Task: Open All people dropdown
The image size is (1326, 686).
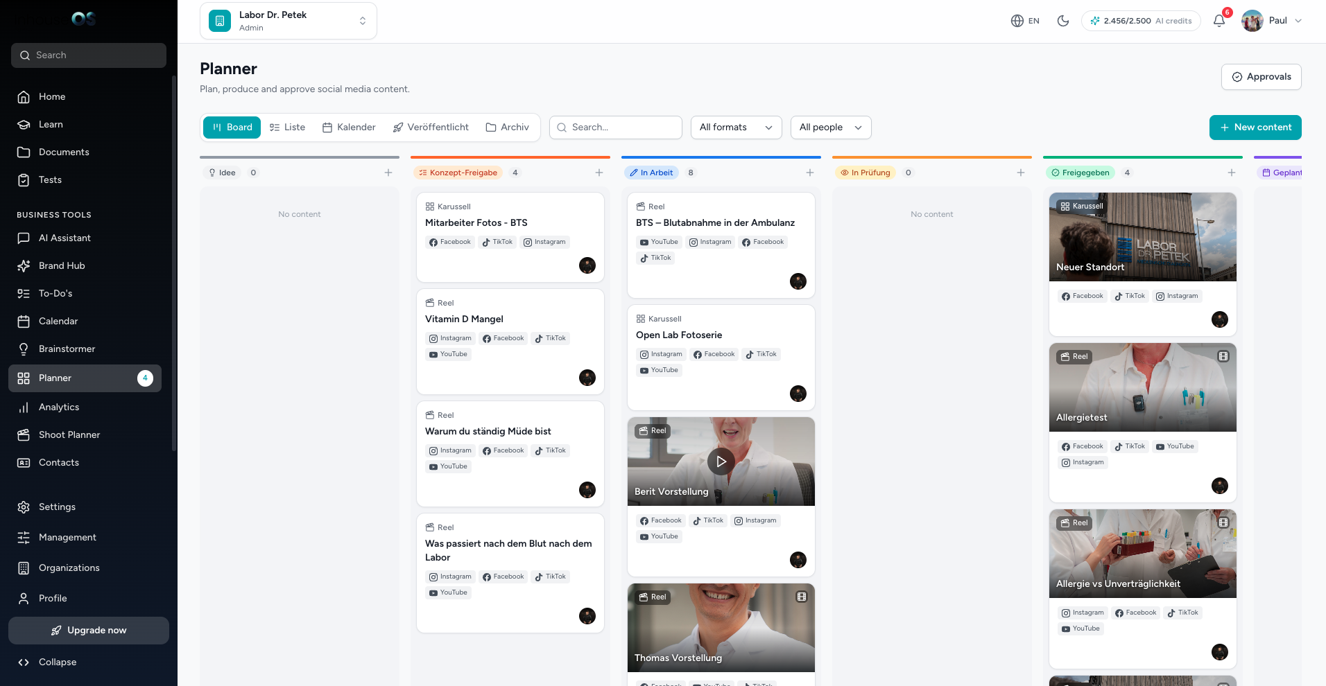Action: [x=831, y=127]
